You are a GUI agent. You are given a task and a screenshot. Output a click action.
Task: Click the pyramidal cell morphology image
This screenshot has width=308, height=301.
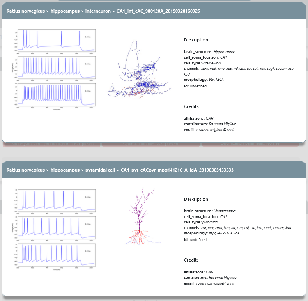[x=143, y=216]
